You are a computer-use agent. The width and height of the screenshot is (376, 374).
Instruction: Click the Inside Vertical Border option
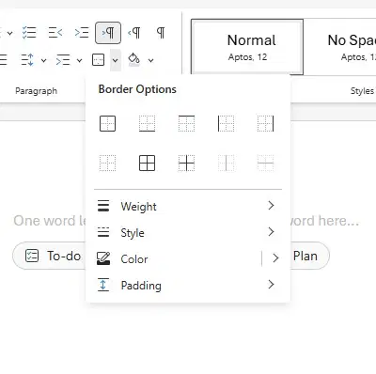coord(226,163)
